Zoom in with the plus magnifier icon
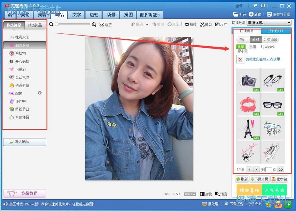Image resolution: width=296 pixels, height=211 pixels. click(94, 24)
